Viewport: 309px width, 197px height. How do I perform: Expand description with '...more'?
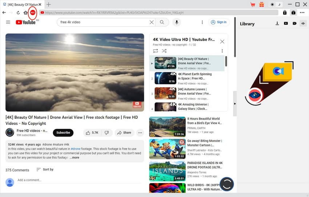[x=75, y=158]
